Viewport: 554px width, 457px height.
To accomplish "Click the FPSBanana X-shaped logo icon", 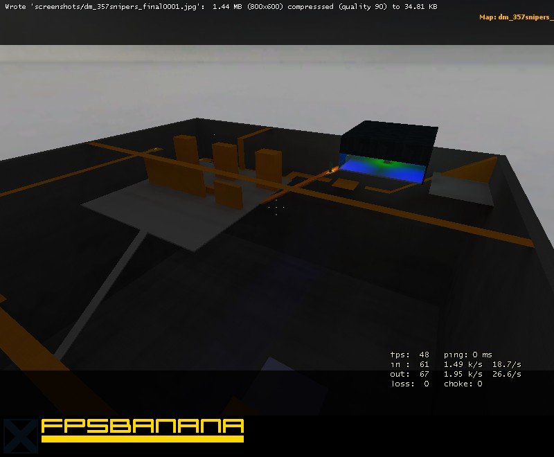I will [x=19, y=435].
